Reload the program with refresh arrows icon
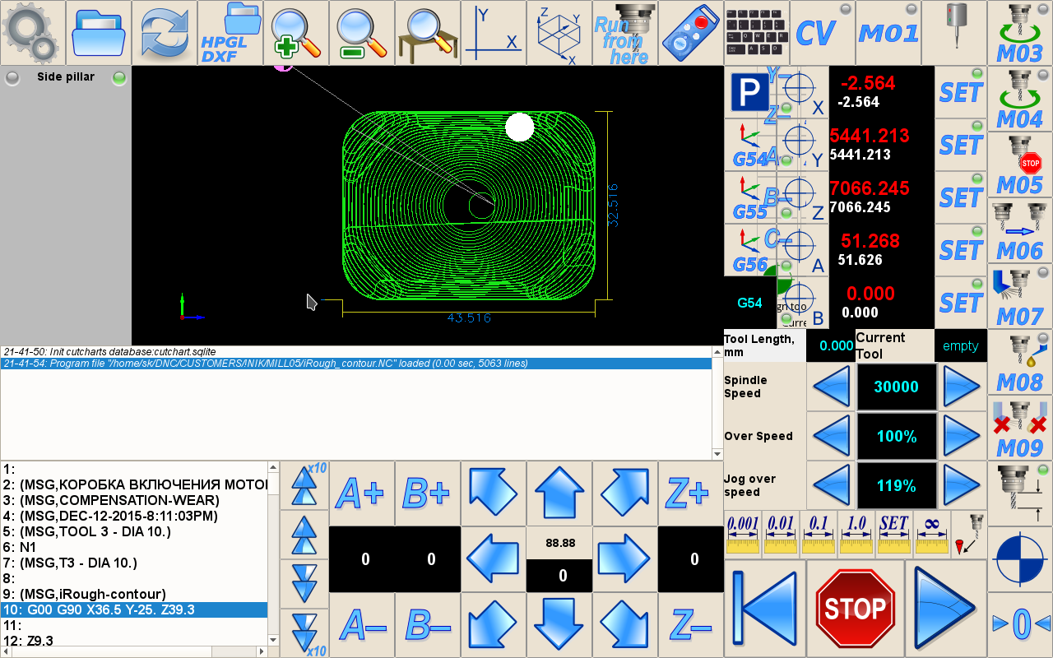Screen dimensions: 1053x658 [x=164, y=33]
